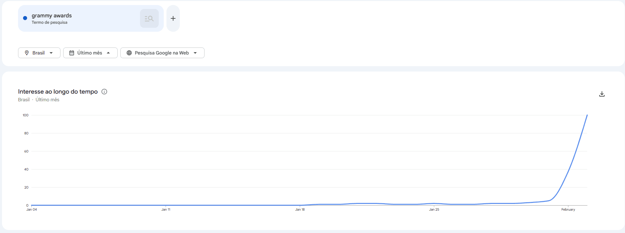Select the Jan 11 date on the chart axis
Screen dimensions: 625x233
166,210
